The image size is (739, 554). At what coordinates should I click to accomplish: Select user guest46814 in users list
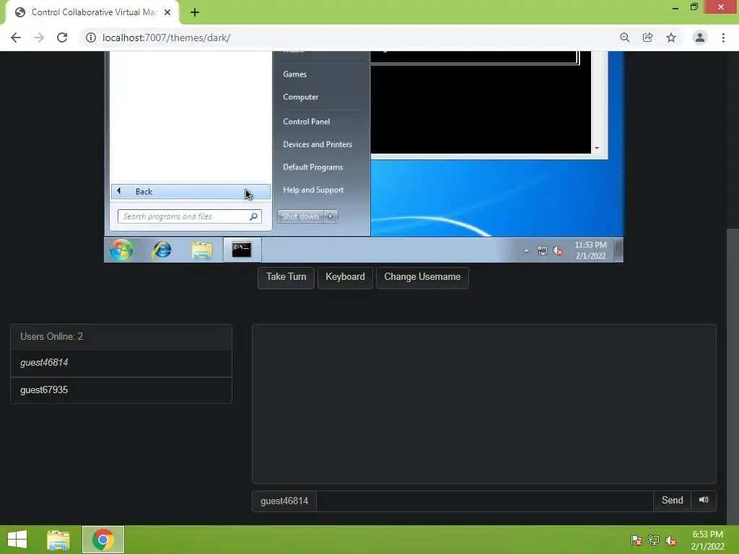121,363
